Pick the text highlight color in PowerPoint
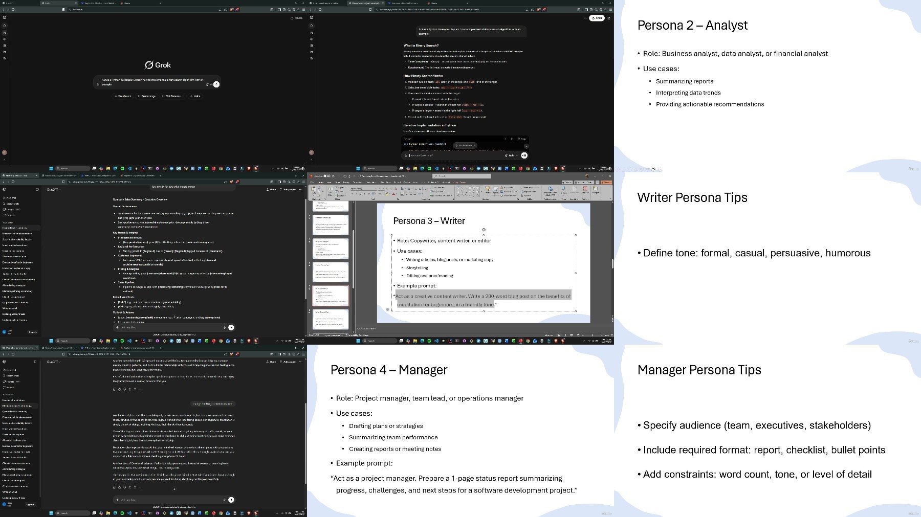 pyautogui.click(x=387, y=194)
